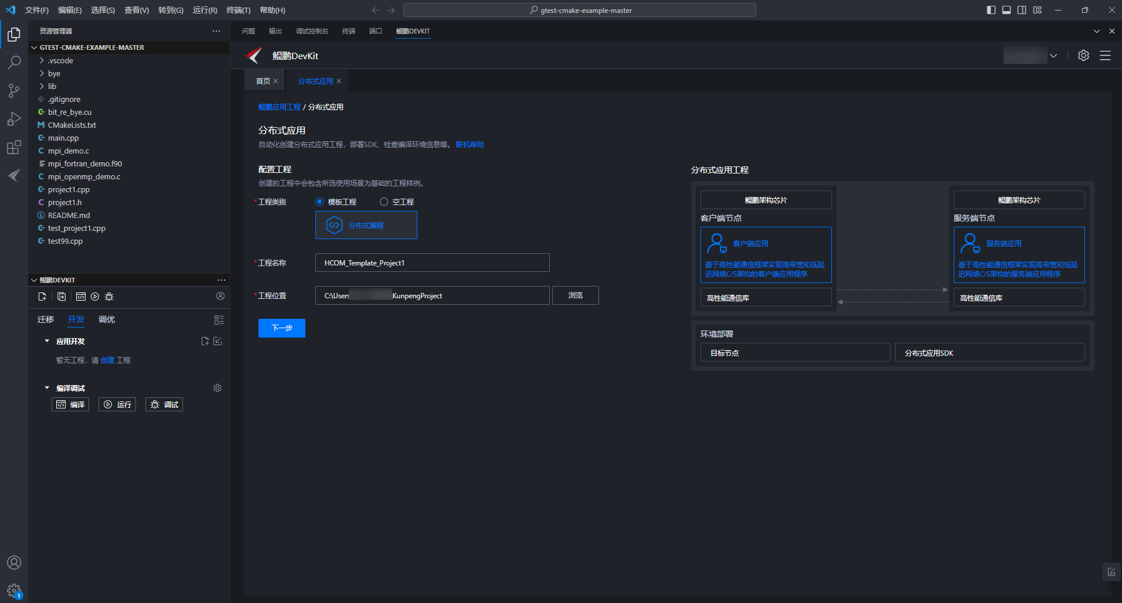Click 下一步 button
Viewport: 1122px width, 603px height.
282,328
